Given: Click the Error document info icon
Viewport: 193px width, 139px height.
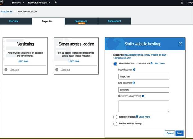Looking at the screenshot, I should tap(134, 83).
